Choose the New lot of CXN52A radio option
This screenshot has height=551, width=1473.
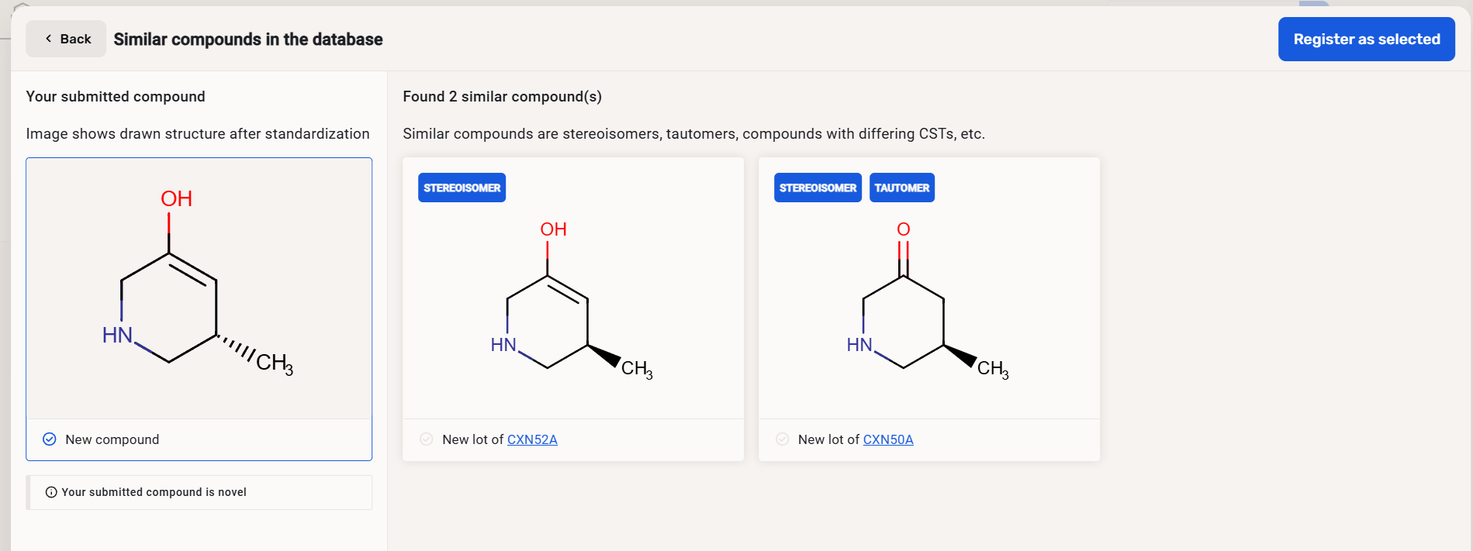(x=427, y=439)
